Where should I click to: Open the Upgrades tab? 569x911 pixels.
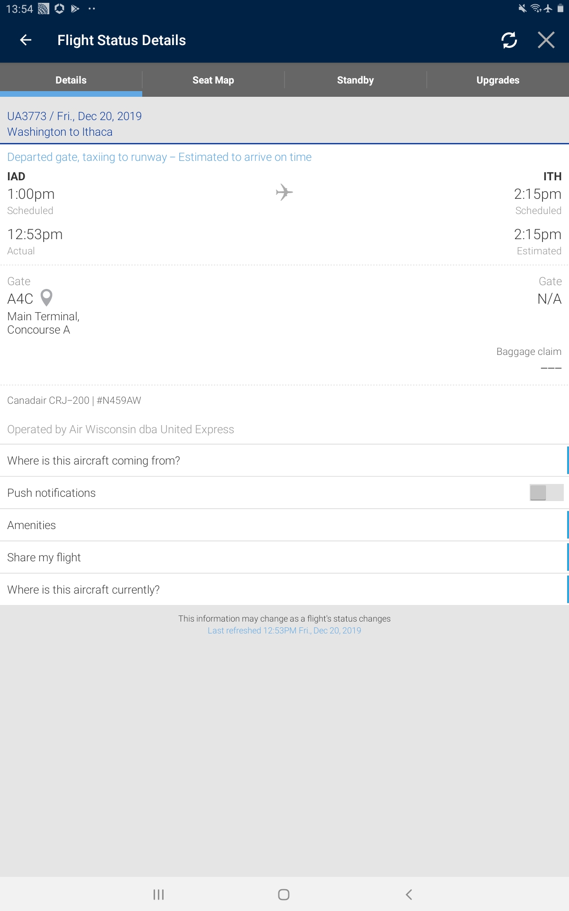click(498, 80)
